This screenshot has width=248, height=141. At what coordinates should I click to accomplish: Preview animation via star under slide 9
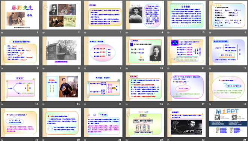pos(85,69)
